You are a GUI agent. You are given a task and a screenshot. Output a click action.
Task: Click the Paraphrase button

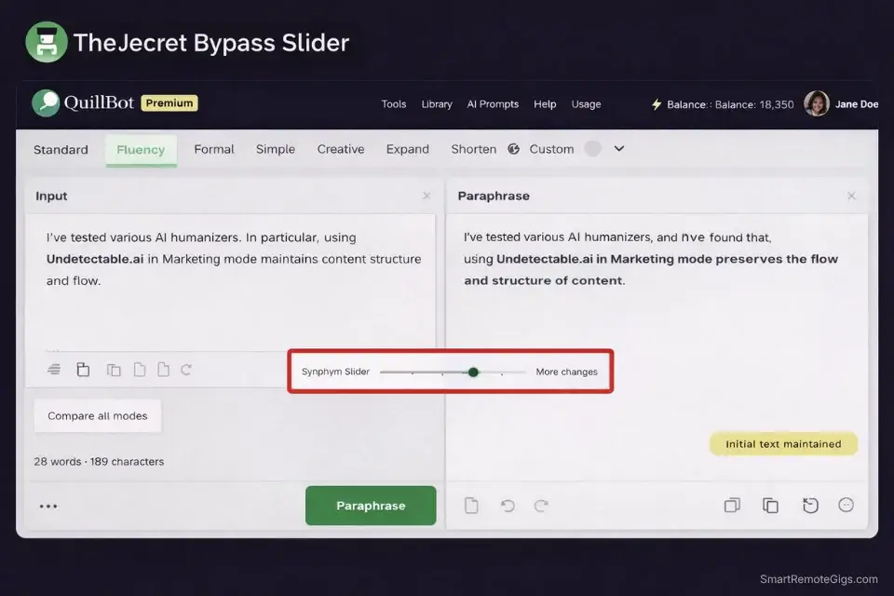371,505
